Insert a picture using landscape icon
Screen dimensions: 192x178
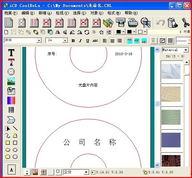tap(11, 81)
